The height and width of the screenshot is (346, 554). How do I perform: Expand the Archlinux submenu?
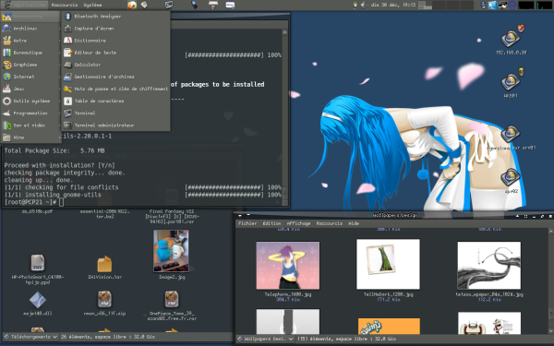tap(30, 29)
